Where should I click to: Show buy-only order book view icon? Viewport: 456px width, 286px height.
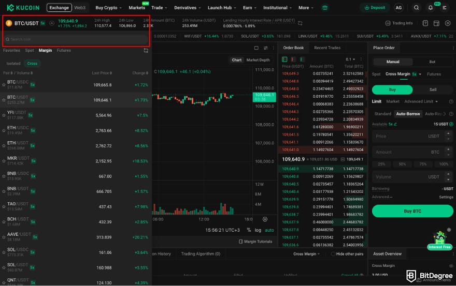click(301, 59)
